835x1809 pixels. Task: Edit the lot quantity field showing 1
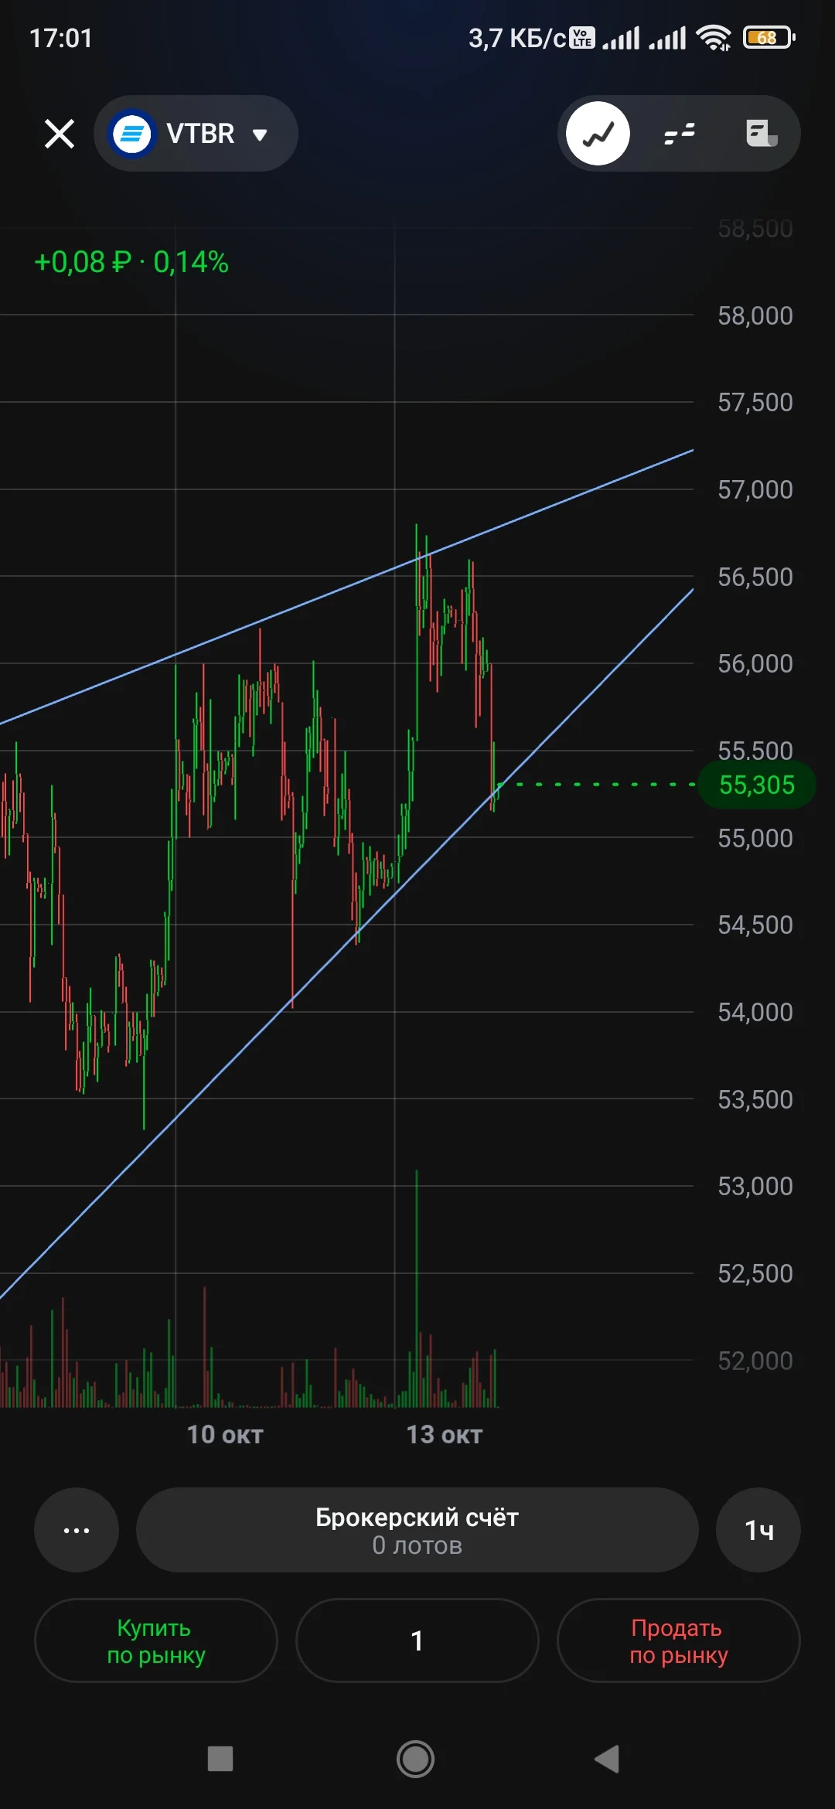pyautogui.click(x=417, y=1640)
